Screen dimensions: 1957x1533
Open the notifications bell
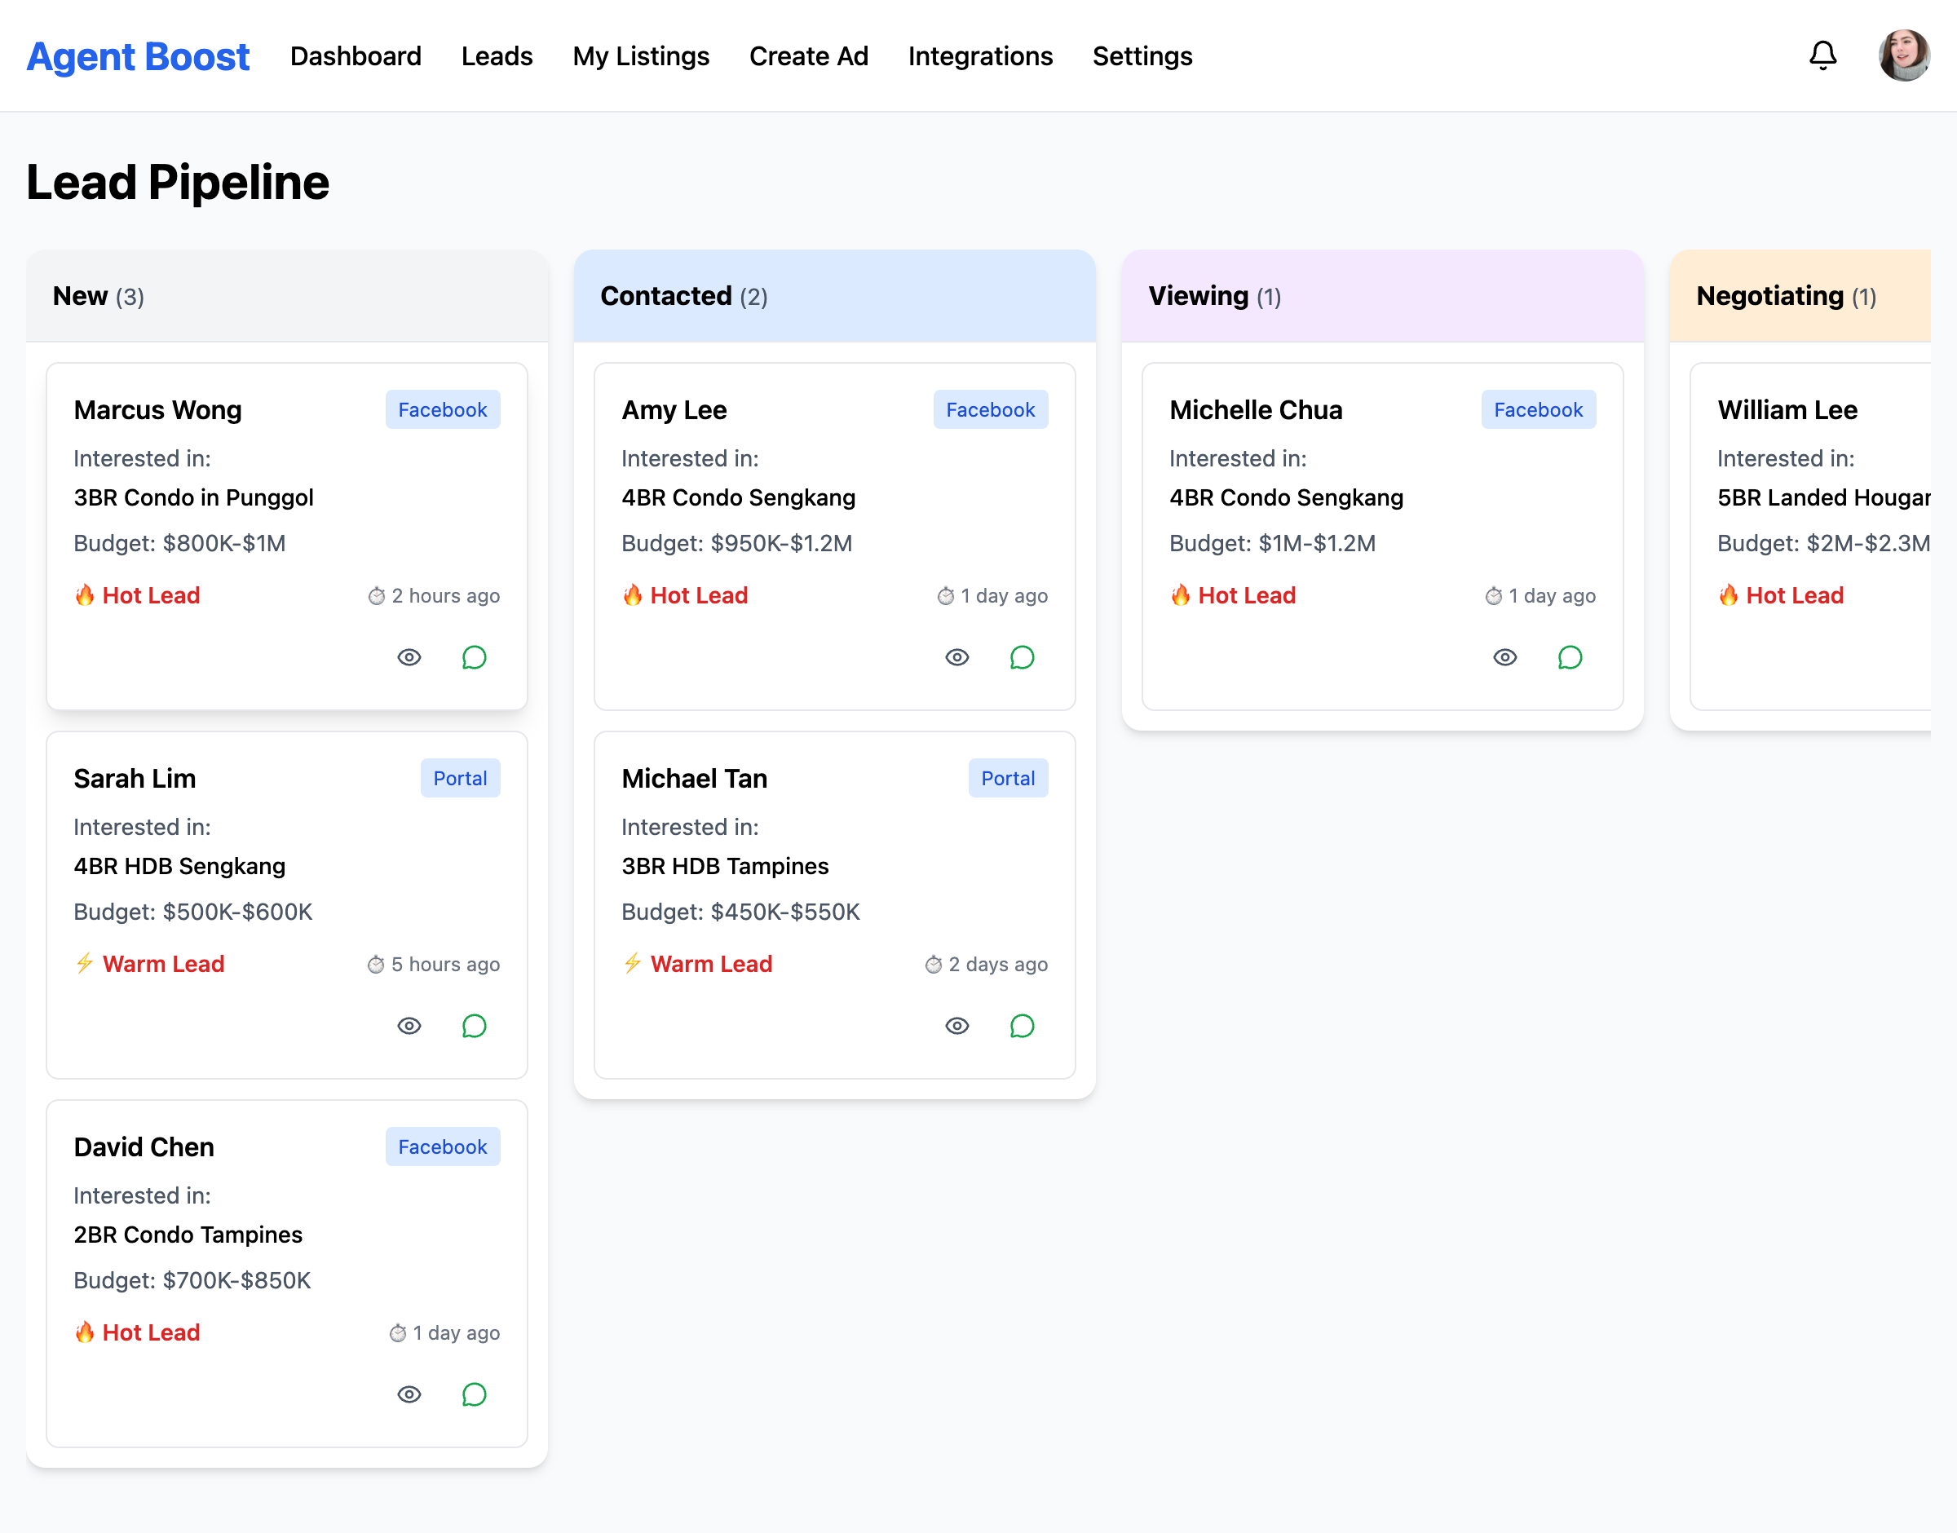(1822, 55)
